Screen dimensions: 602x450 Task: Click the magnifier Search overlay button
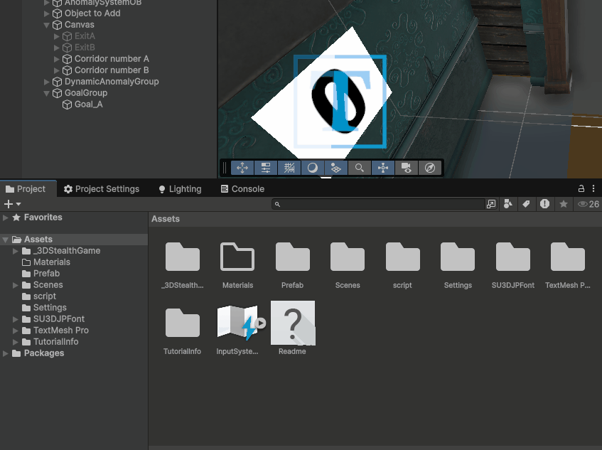click(x=360, y=168)
